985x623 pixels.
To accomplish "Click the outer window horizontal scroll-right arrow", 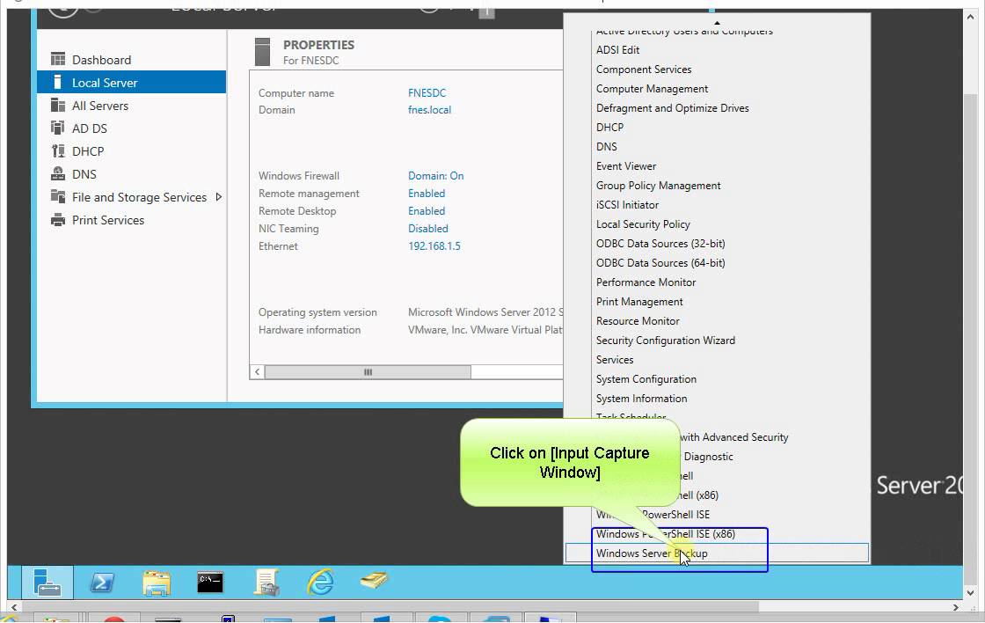I will click(955, 607).
